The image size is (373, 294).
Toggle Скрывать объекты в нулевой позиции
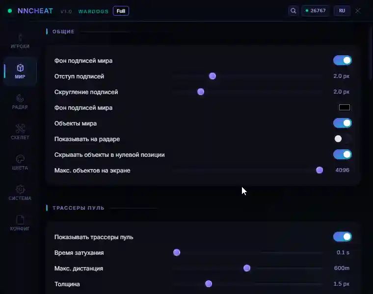pyautogui.click(x=342, y=154)
